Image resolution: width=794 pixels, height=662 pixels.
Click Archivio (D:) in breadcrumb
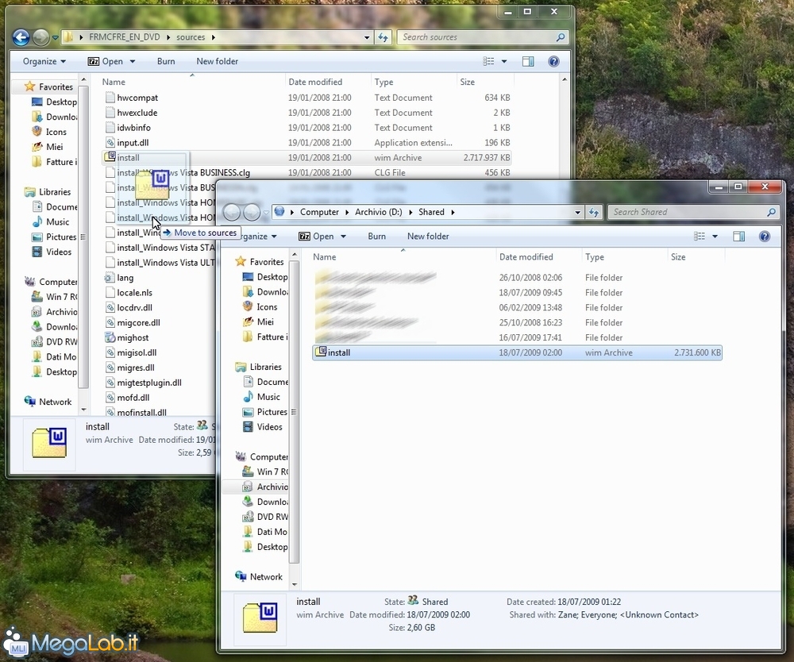[x=378, y=212]
